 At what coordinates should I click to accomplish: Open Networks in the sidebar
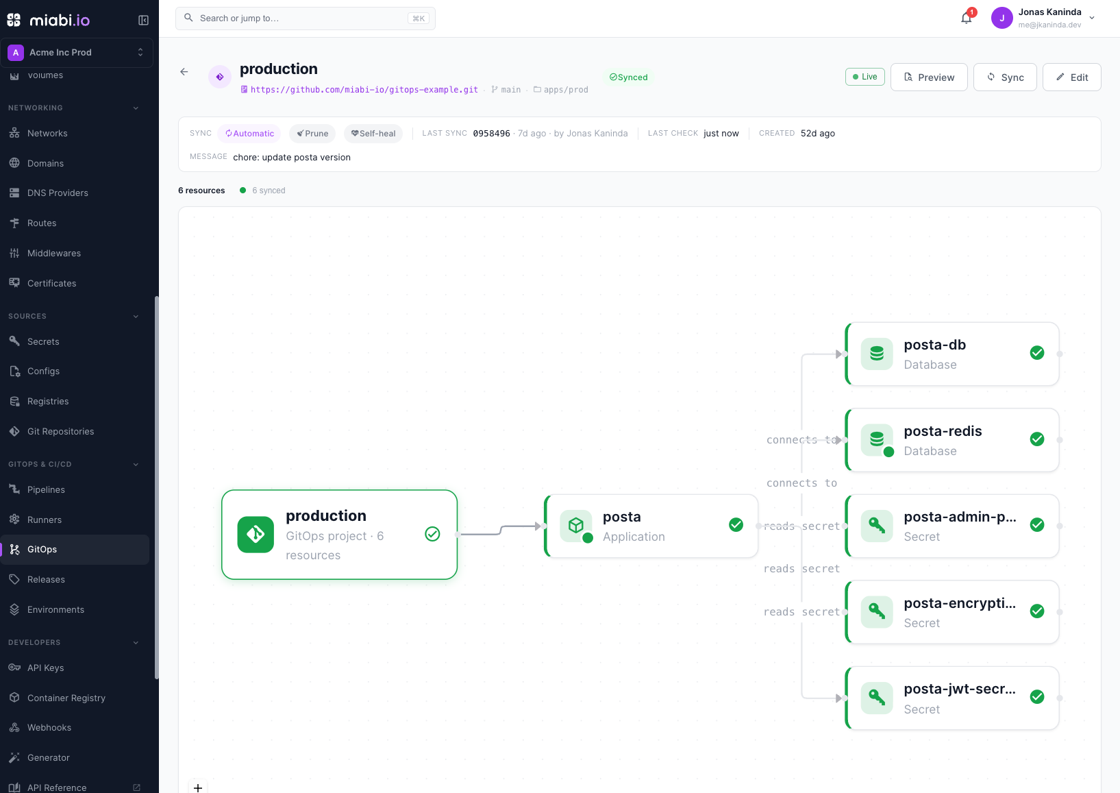(75, 134)
